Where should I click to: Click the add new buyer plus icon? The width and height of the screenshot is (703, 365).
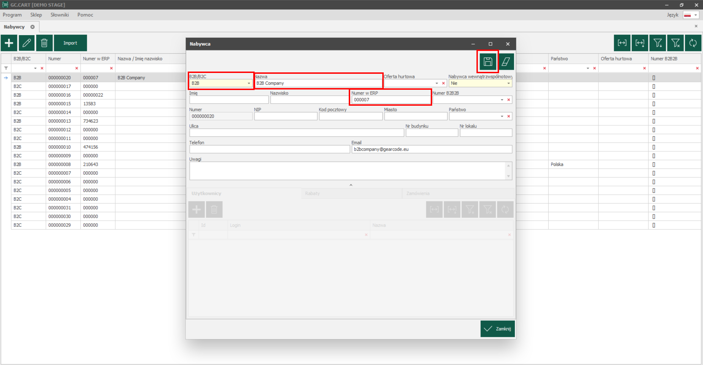9,43
